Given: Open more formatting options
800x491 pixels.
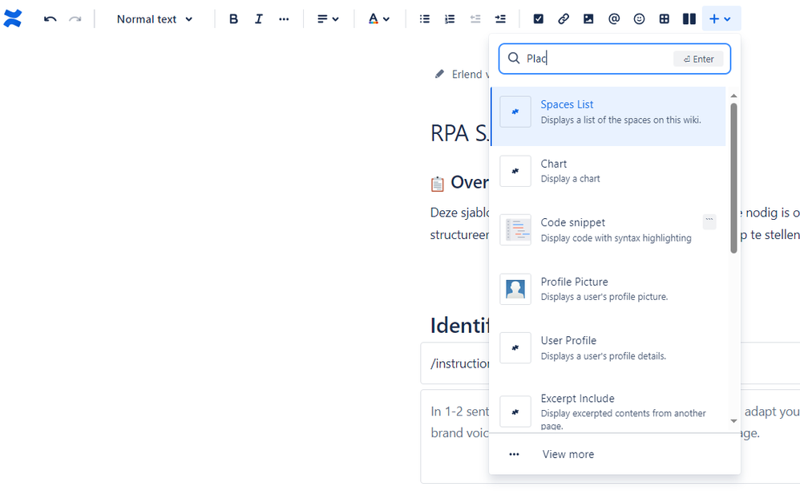Looking at the screenshot, I should 284,19.
